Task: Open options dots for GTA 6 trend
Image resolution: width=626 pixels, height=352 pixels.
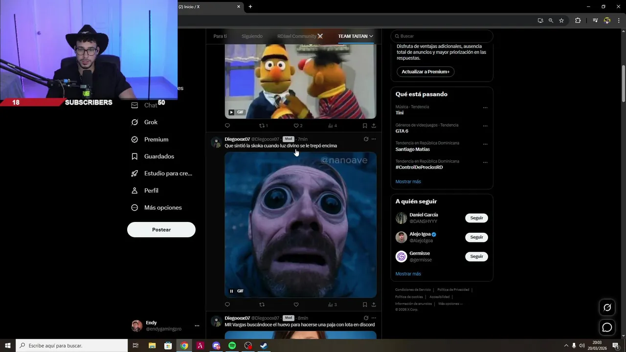Action: coord(485,126)
